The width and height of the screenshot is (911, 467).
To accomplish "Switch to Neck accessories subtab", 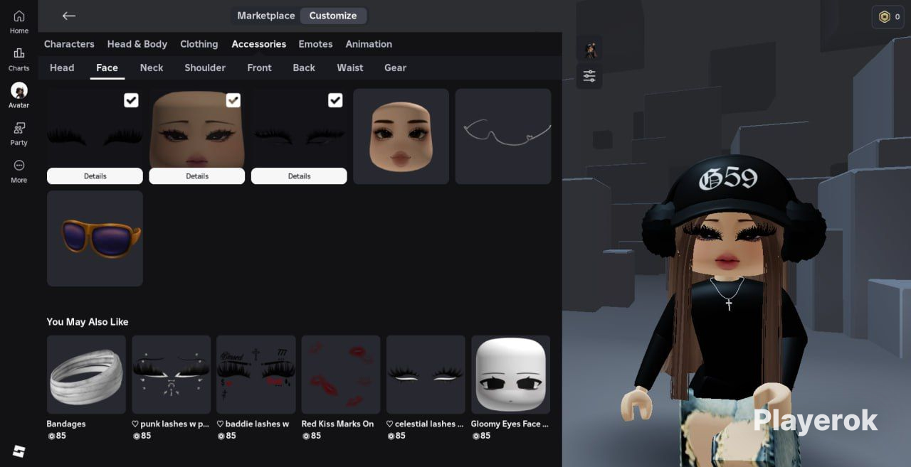I will click(x=152, y=68).
